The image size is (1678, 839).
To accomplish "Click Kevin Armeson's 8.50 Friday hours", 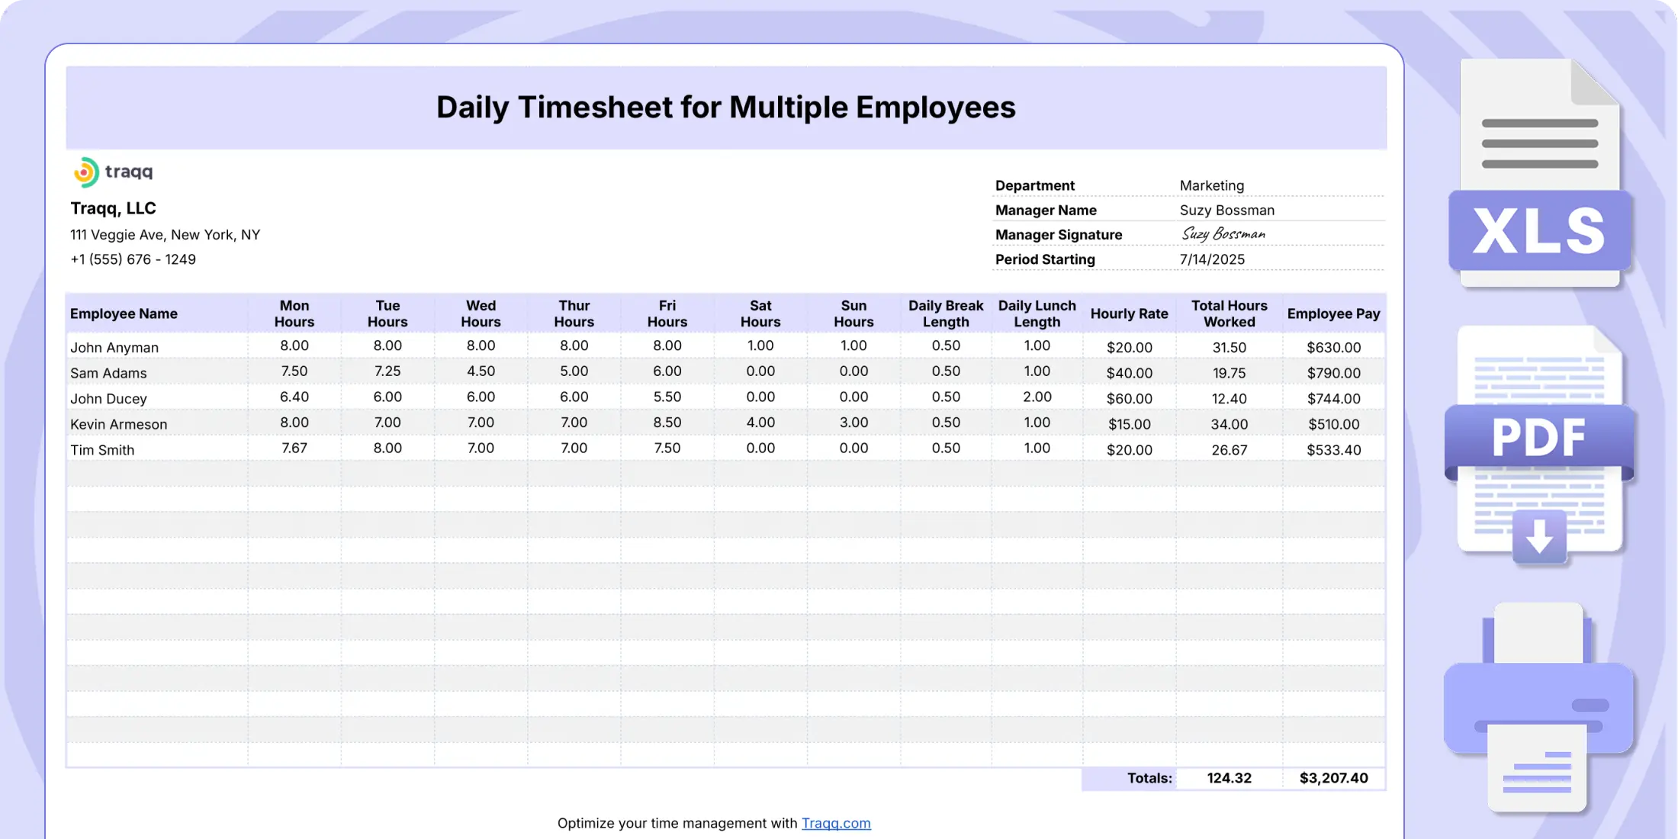I will tap(667, 422).
